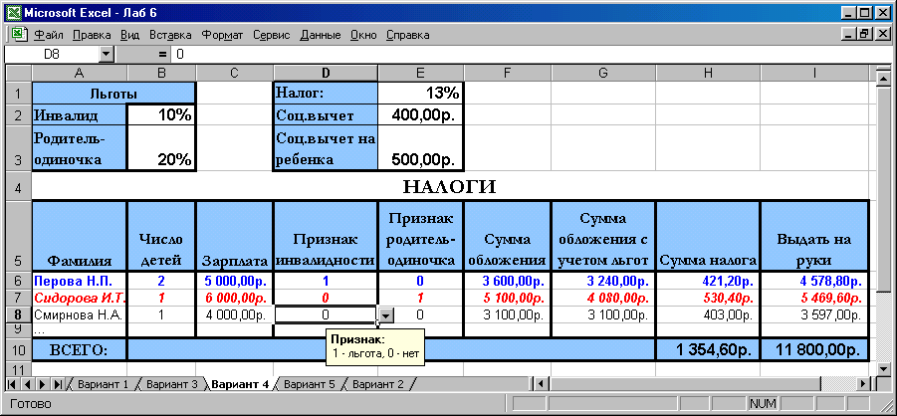Select the Вариант 4 sheet tab
This screenshot has height=416, width=897.
pos(240,384)
